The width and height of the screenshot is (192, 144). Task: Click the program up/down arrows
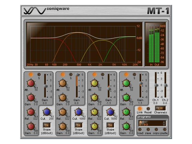pos(164,123)
